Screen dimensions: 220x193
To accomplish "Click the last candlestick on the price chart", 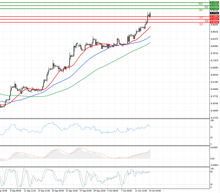I will coord(150,15).
